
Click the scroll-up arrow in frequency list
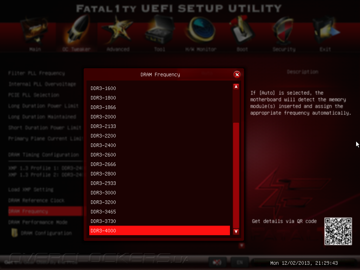[236, 86]
